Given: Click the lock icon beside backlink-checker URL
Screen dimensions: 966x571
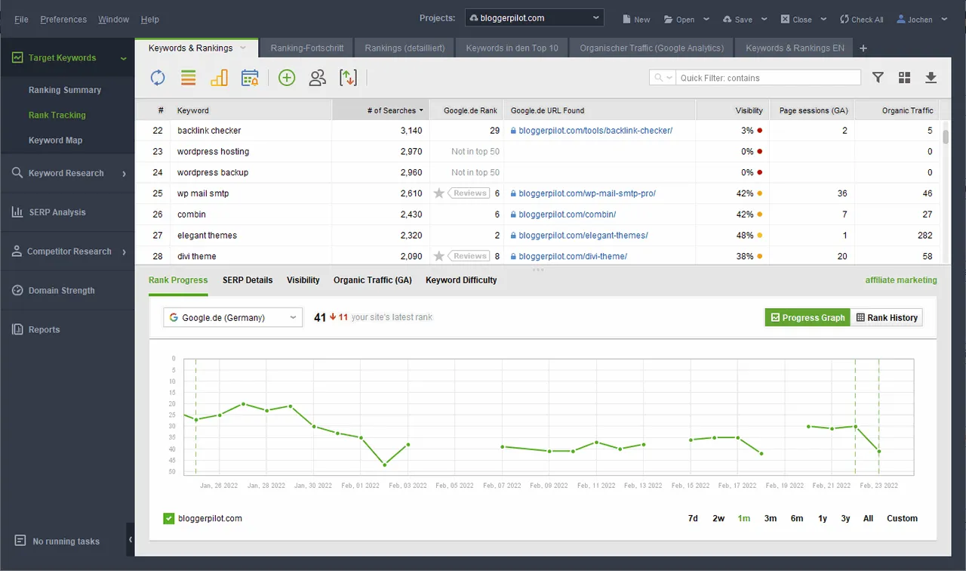Looking at the screenshot, I should pyautogui.click(x=513, y=131).
